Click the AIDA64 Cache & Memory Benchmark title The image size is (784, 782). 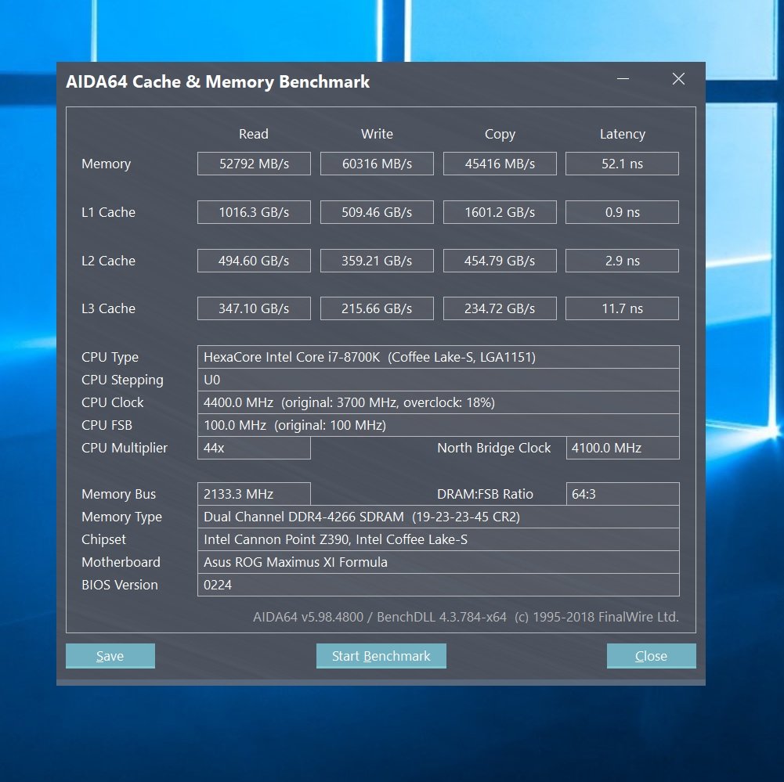pos(218,81)
